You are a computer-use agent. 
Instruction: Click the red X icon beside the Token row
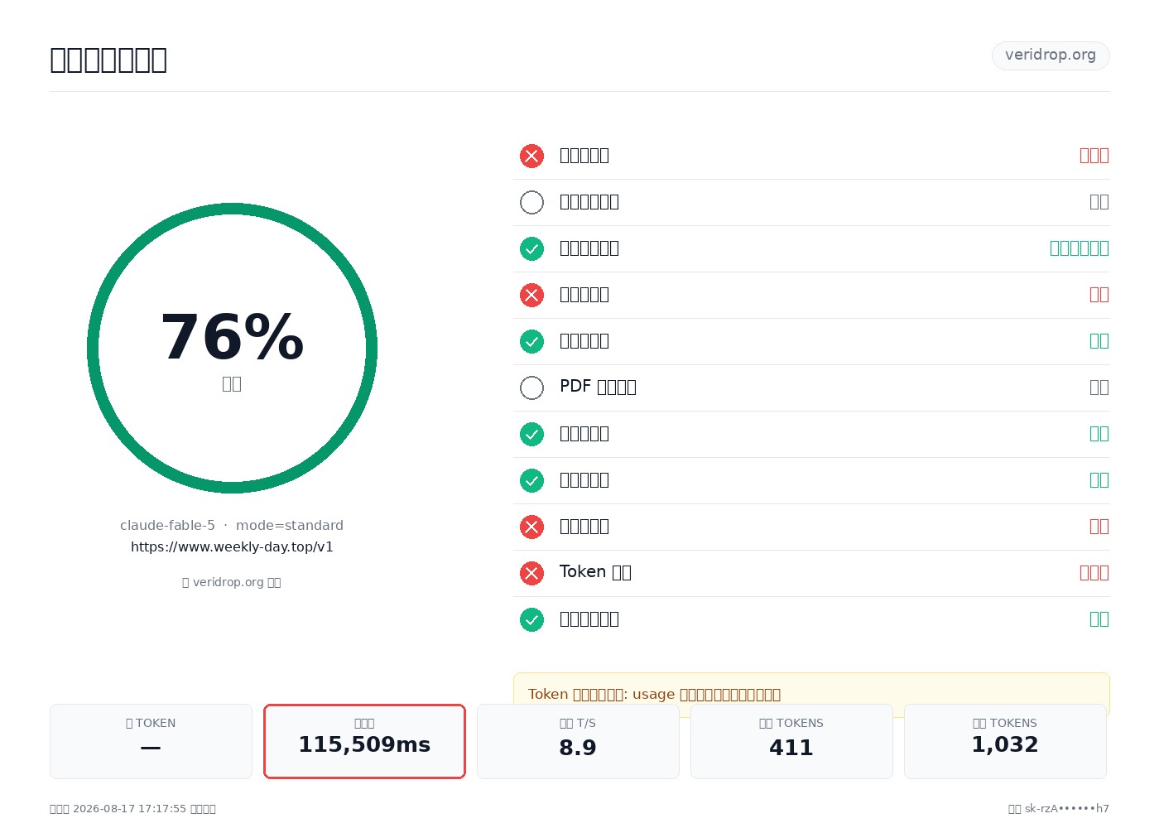(x=531, y=573)
